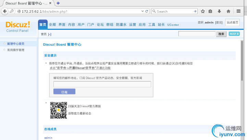
Task: Click the globe site icon in address bar
Action: (x=19, y=11)
